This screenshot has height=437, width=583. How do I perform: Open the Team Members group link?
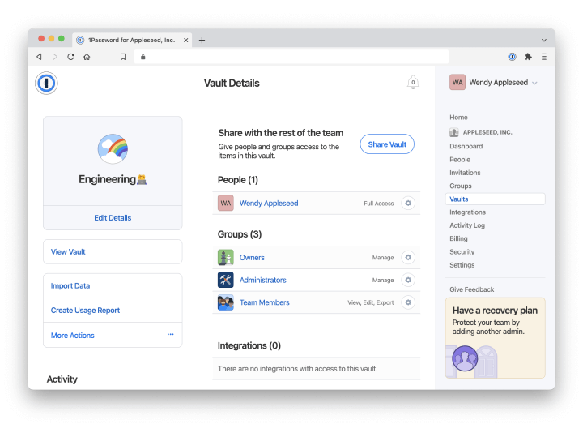point(264,302)
